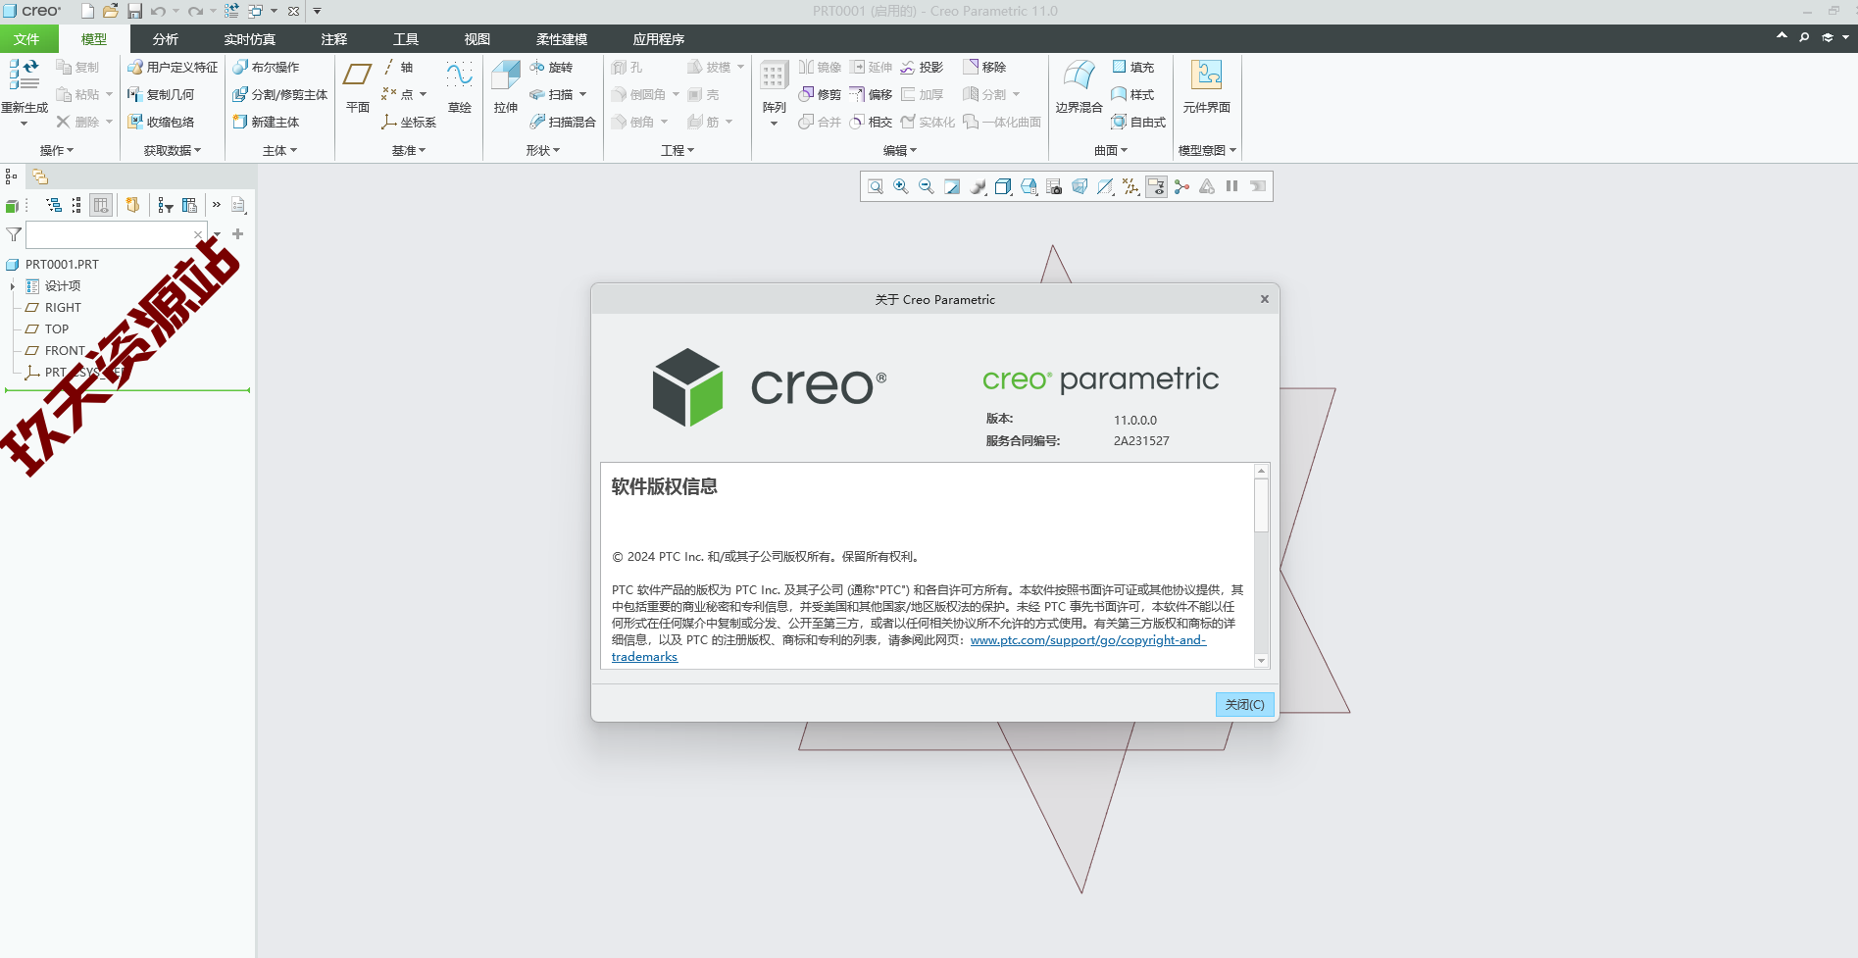Viewport: 1858px width, 958px height.
Task: Toggle the Datum Display Filters icon
Action: tap(1130, 186)
